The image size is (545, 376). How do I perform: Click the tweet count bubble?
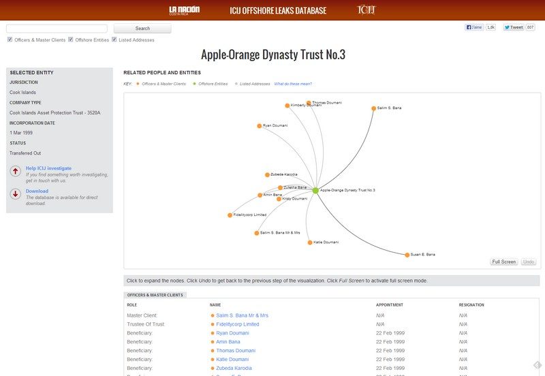pos(530,27)
